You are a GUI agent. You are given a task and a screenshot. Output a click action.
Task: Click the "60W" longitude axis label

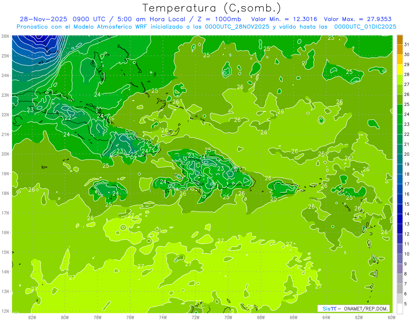392,317
